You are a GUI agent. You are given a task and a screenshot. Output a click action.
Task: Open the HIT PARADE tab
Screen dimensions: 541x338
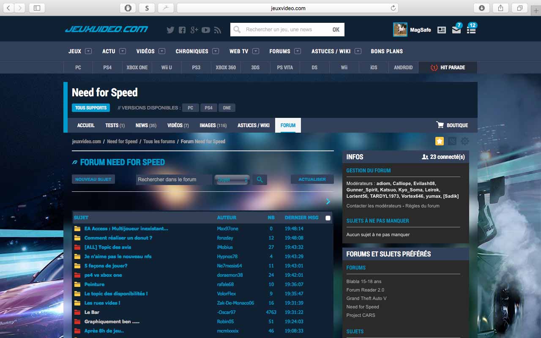[x=448, y=67]
